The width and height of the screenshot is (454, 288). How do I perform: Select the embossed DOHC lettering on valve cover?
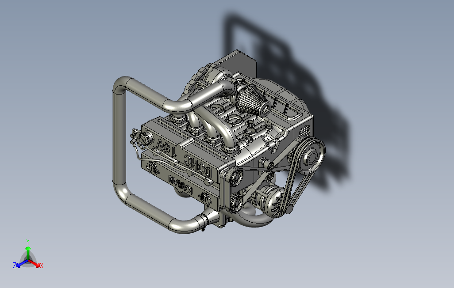click(198, 166)
